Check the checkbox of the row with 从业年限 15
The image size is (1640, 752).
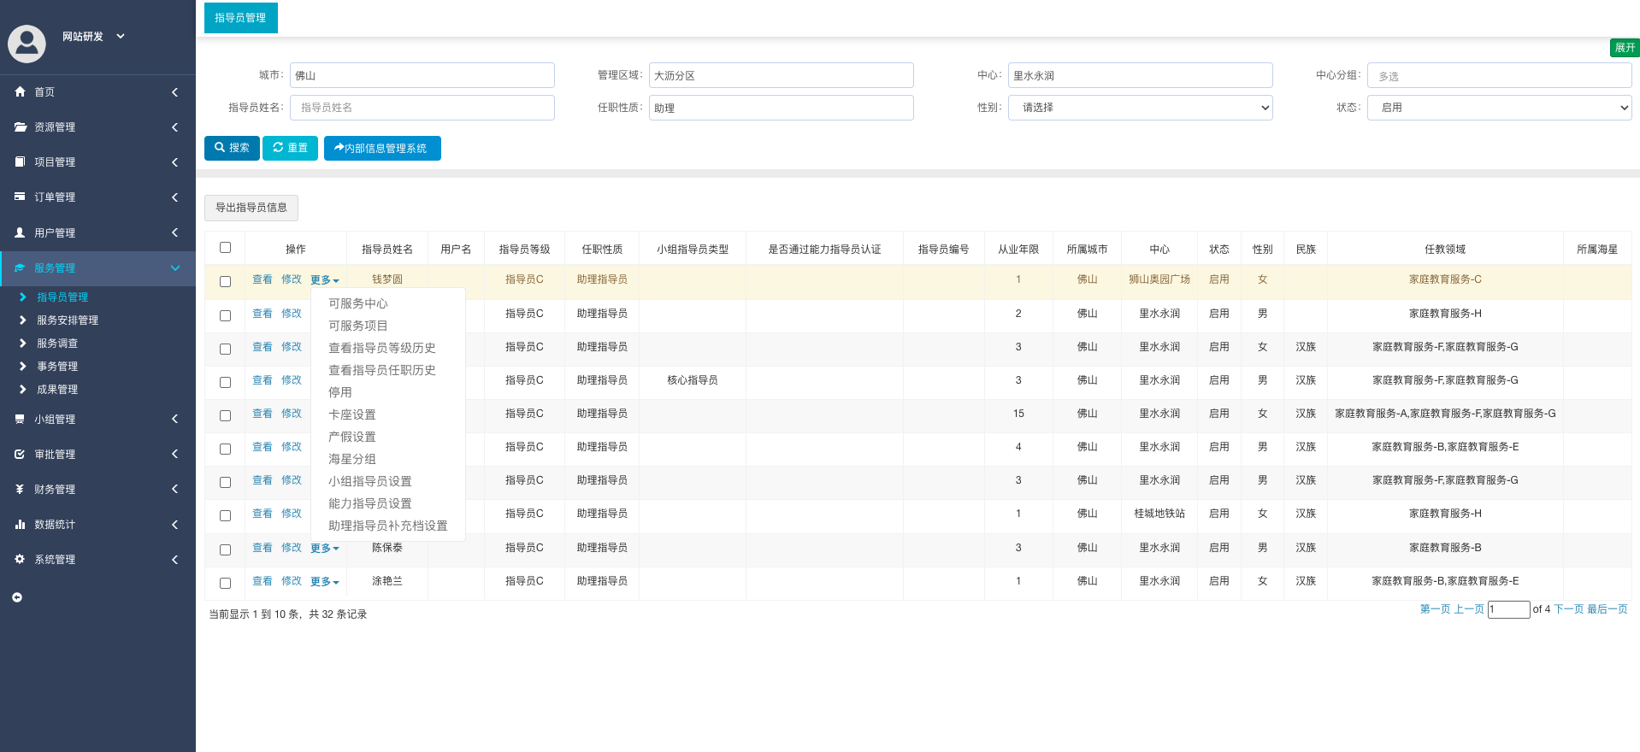(x=225, y=415)
